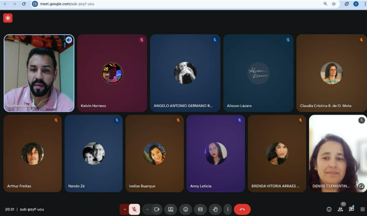The height and width of the screenshot is (216, 367).
Task: Expand the video settings chevron
Action: coord(147,209)
